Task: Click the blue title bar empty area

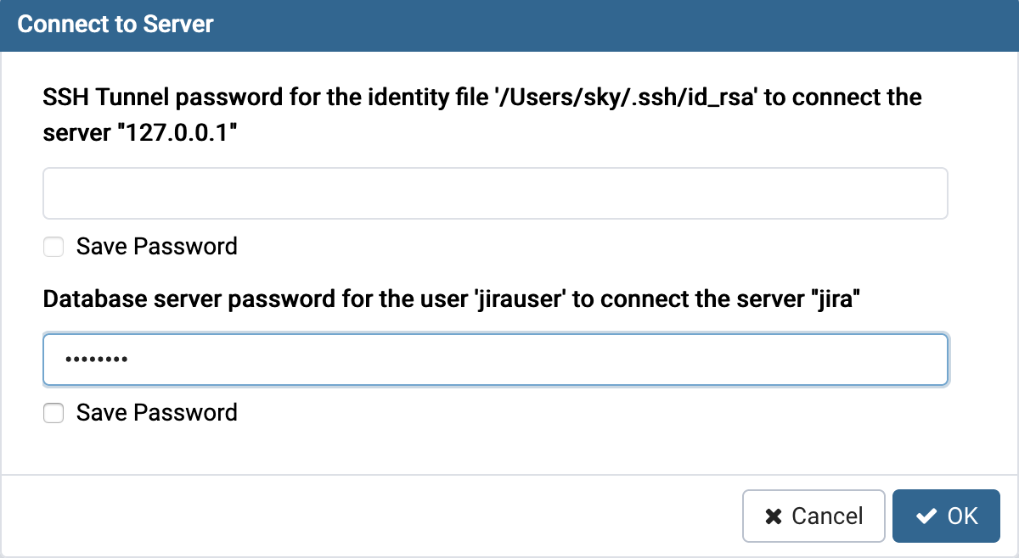Action: [594, 24]
